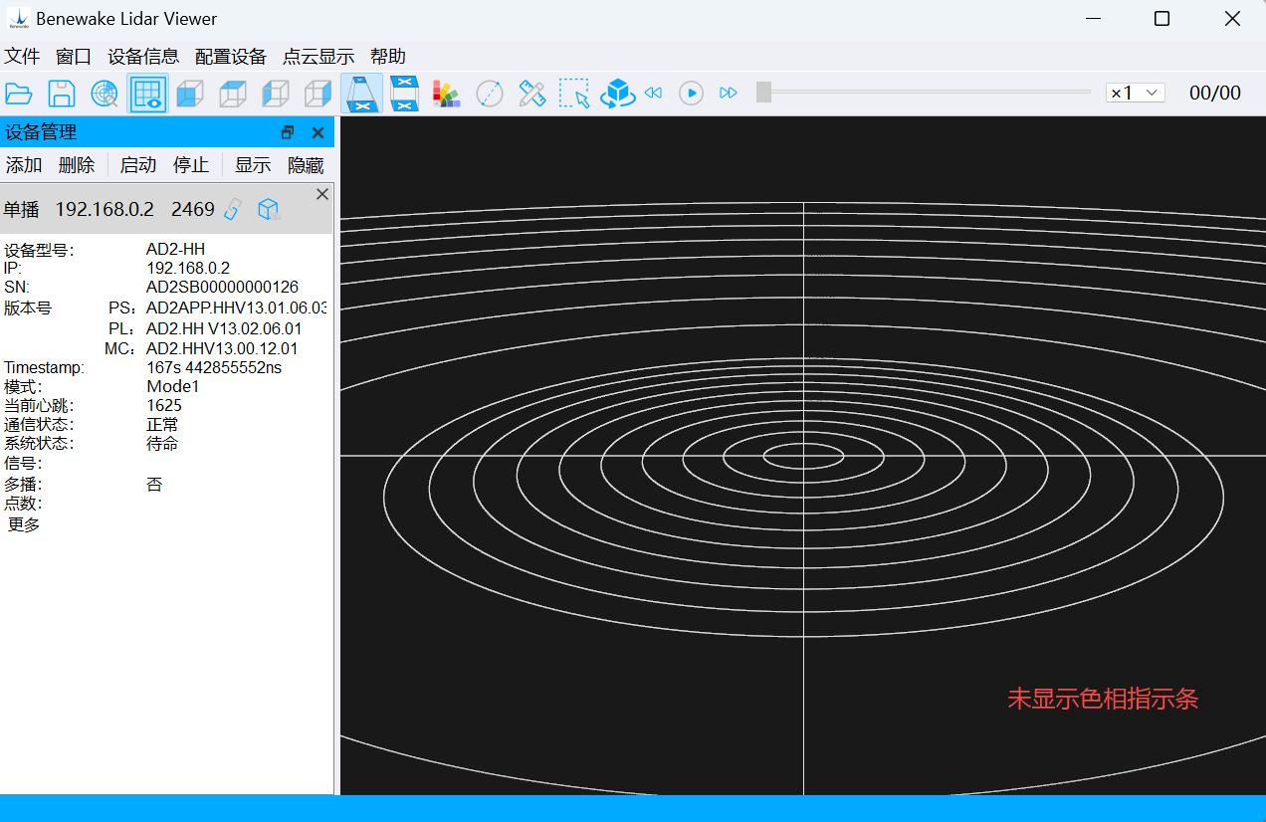Screen dimensions: 1266x822
Task: Click the frame counter 00/00
Action: 1215,93
